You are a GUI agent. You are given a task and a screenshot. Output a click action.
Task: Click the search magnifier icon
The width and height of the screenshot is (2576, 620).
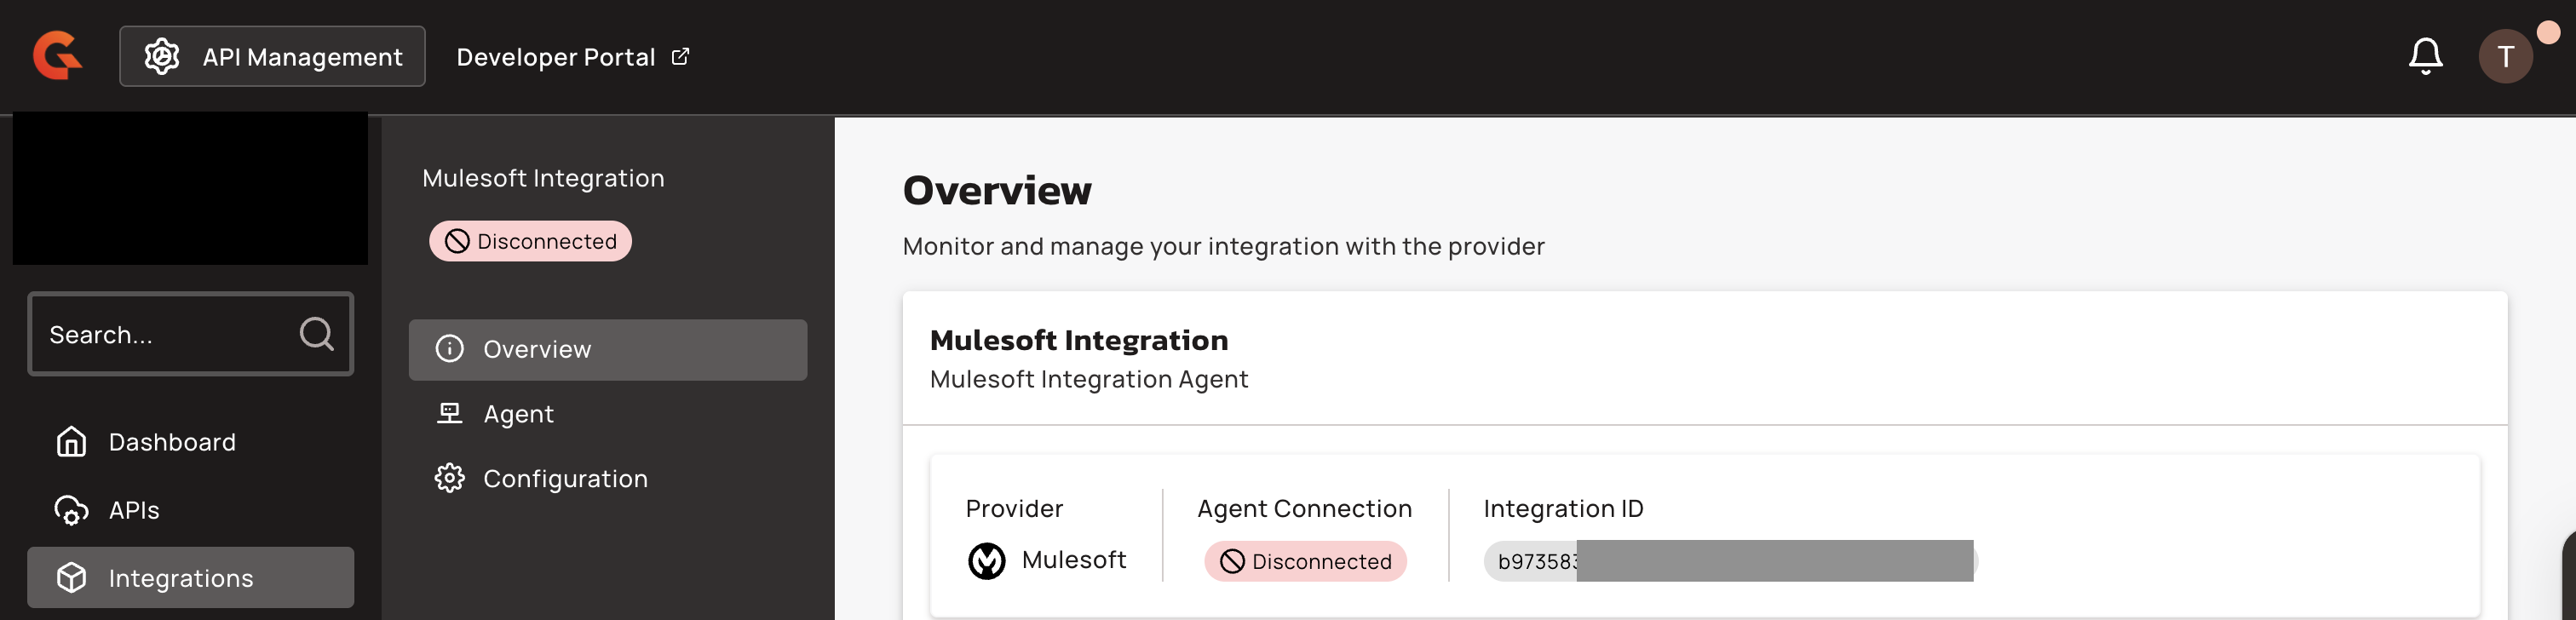tap(316, 334)
